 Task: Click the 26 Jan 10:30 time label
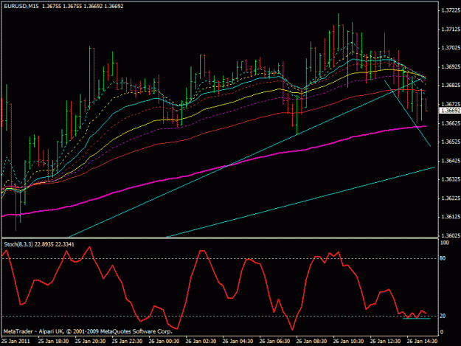pos(348,342)
